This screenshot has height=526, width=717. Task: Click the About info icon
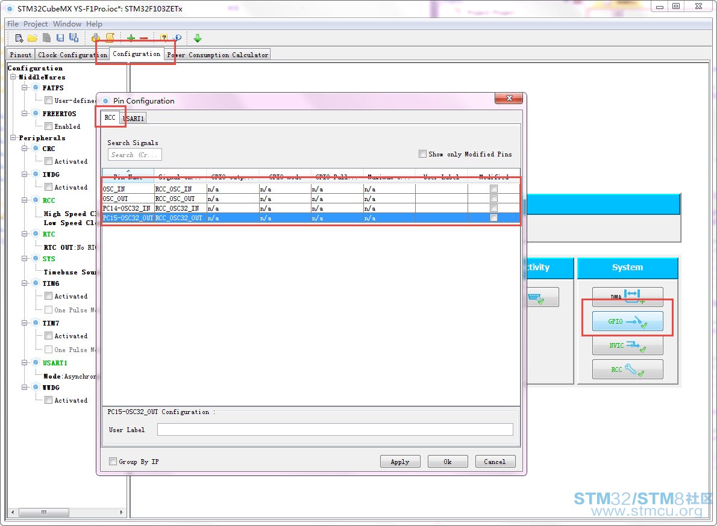(x=177, y=38)
